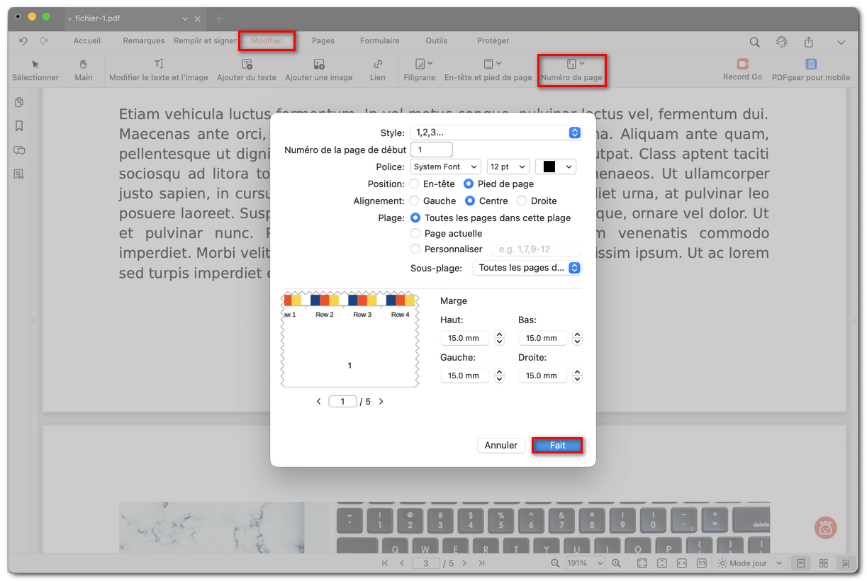Start Record Go in the toolbar
The image size is (867, 581).
[742, 70]
